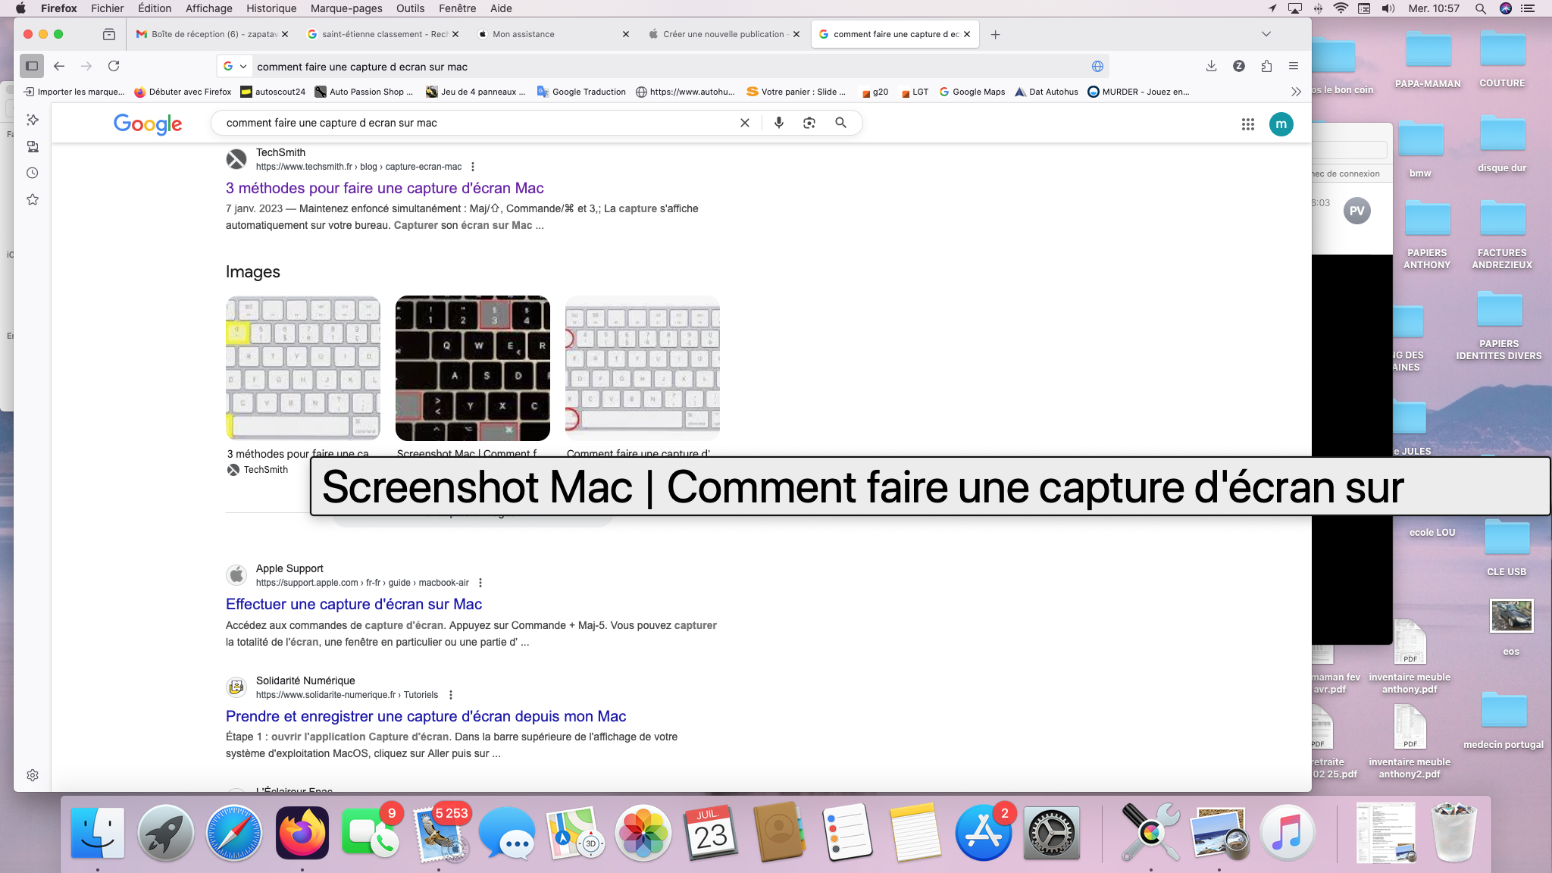Image resolution: width=1552 pixels, height=873 pixels.
Task: Click the black keyboard image thumbnail
Action: (x=472, y=368)
